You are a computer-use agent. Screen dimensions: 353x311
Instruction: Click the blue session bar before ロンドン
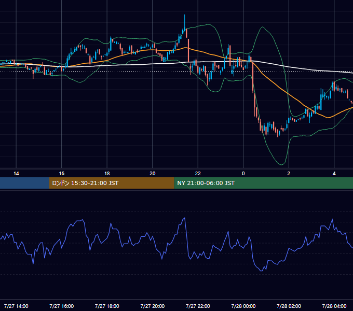(24, 183)
